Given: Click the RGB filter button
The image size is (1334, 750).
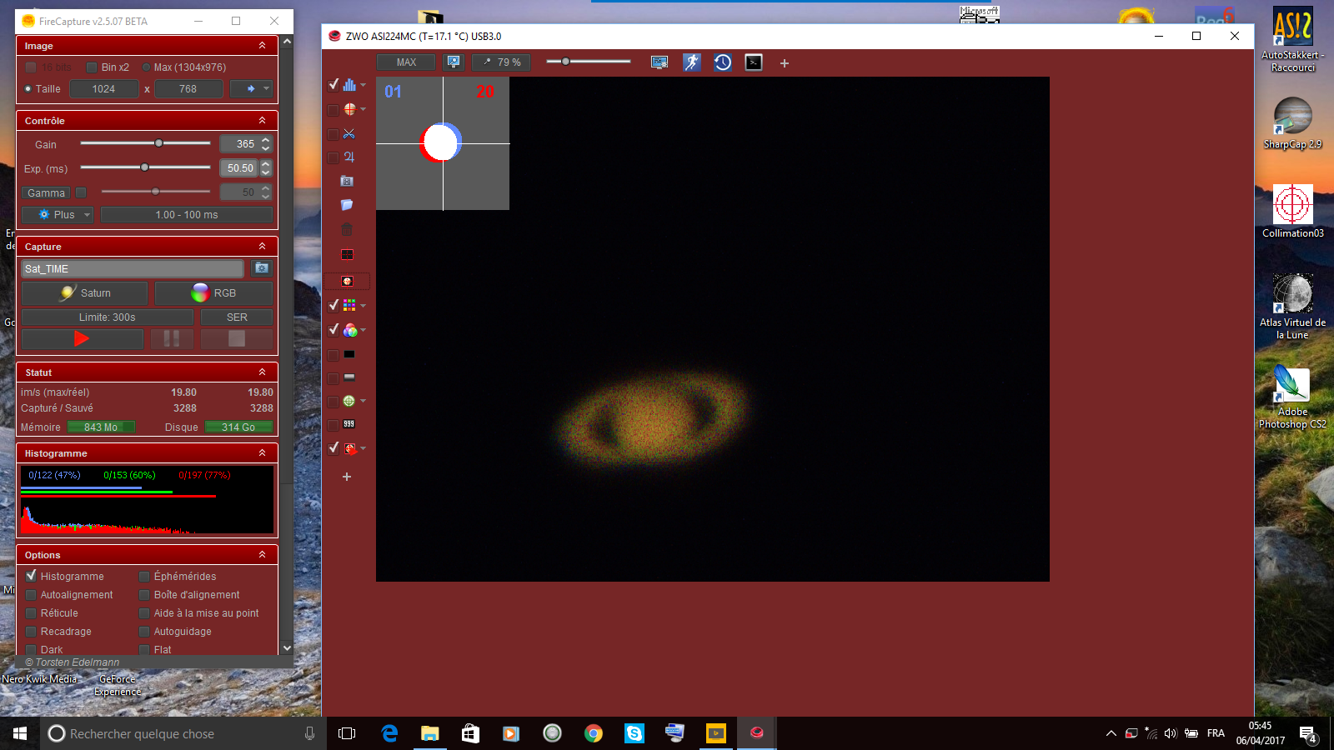Looking at the screenshot, I should pos(213,293).
